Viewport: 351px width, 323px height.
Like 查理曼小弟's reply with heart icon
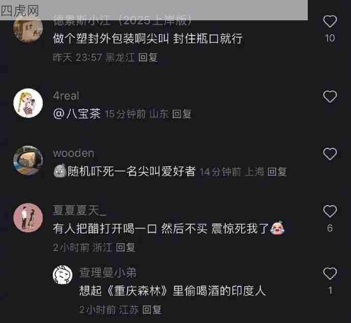(330, 273)
